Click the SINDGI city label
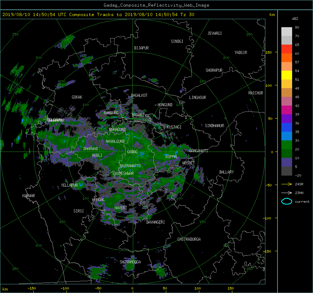This screenshot has width=313, height=293. click(177, 41)
